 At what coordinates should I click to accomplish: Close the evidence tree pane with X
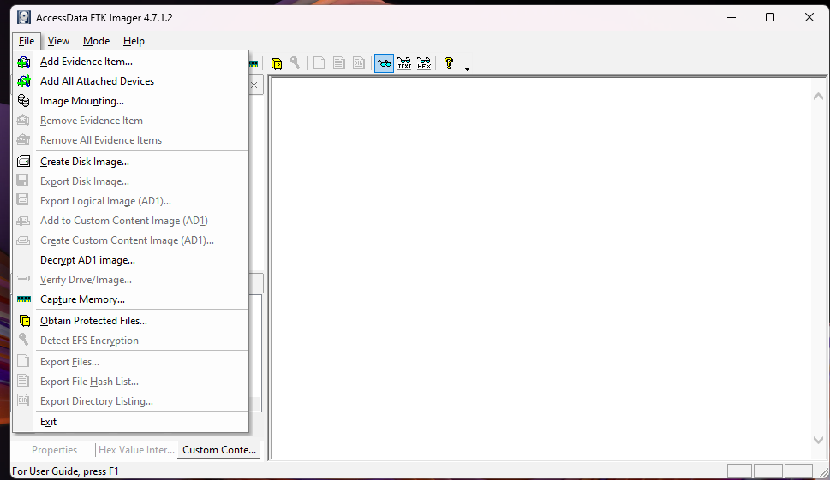pos(255,85)
